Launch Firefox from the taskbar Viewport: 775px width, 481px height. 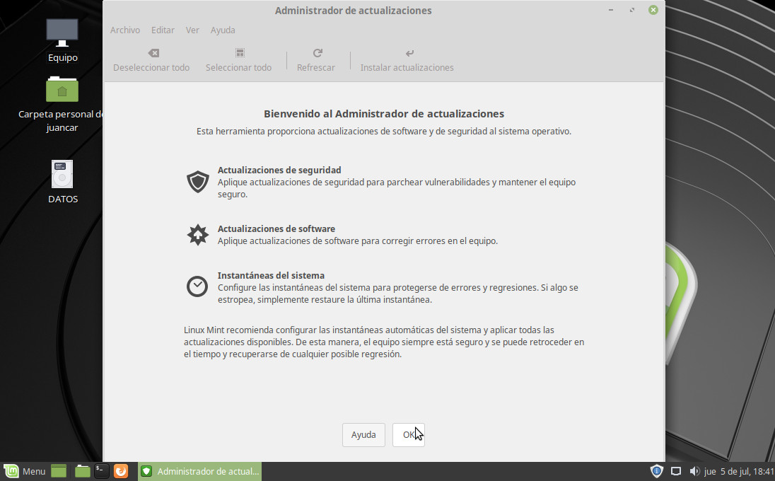point(122,471)
